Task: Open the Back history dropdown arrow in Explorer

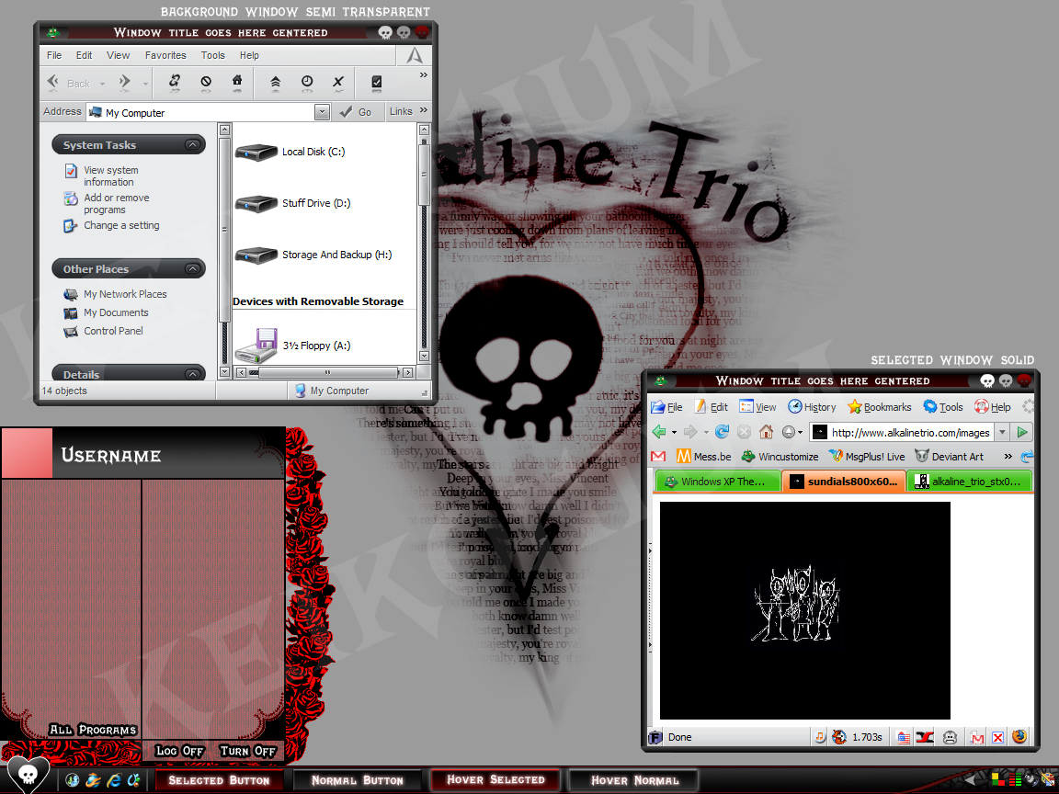Action: 103,84
